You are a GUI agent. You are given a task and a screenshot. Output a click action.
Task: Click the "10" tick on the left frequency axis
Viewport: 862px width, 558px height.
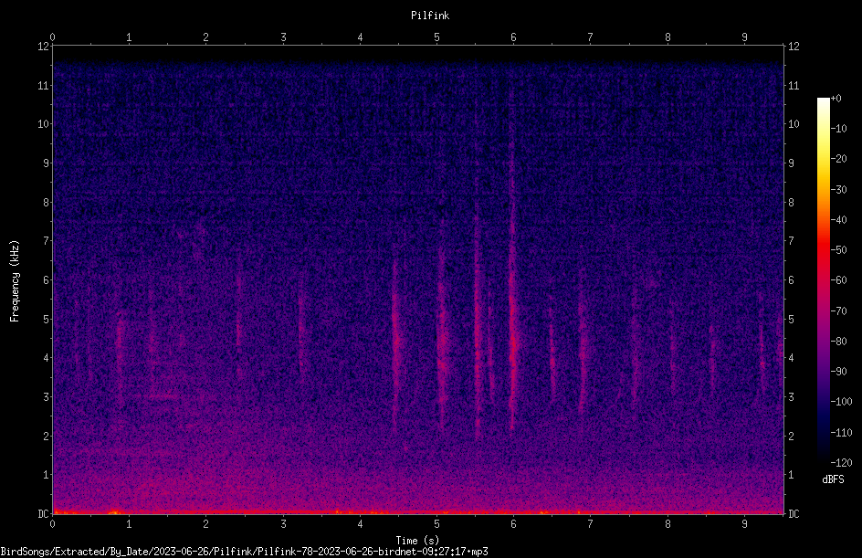(43, 124)
